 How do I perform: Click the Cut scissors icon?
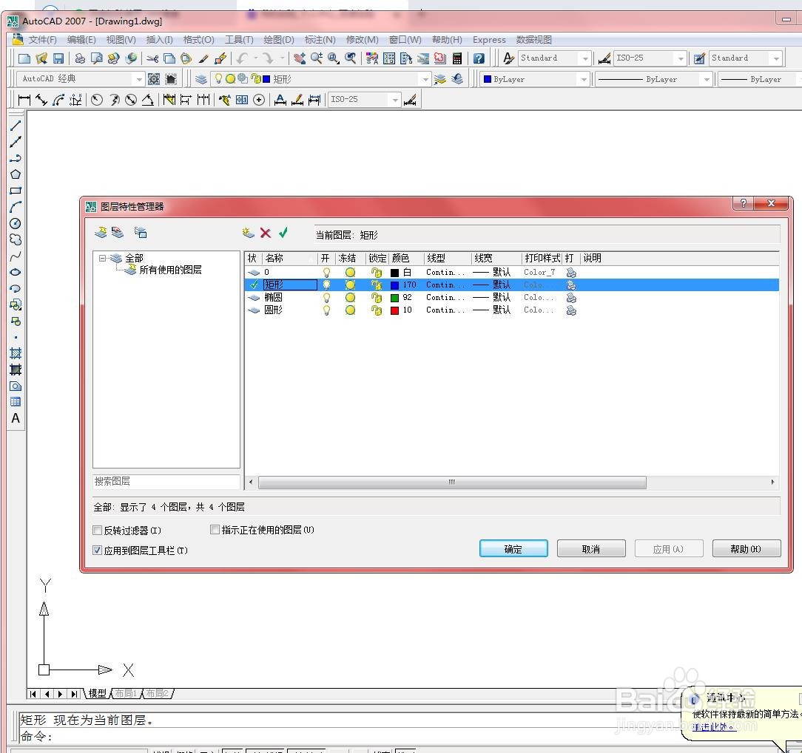pos(152,58)
